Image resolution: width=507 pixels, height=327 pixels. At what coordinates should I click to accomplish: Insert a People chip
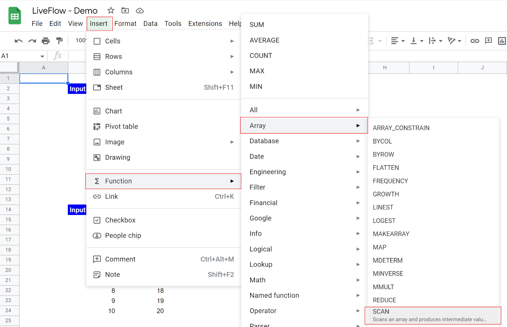(x=164, y=236)
